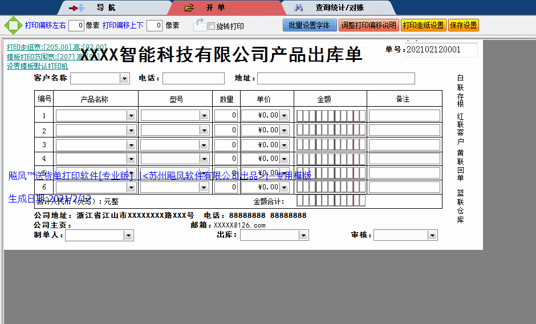Click the rotate print icon
Image resolution: width=536 pixels, height=324 pixels.
[200, 25]
